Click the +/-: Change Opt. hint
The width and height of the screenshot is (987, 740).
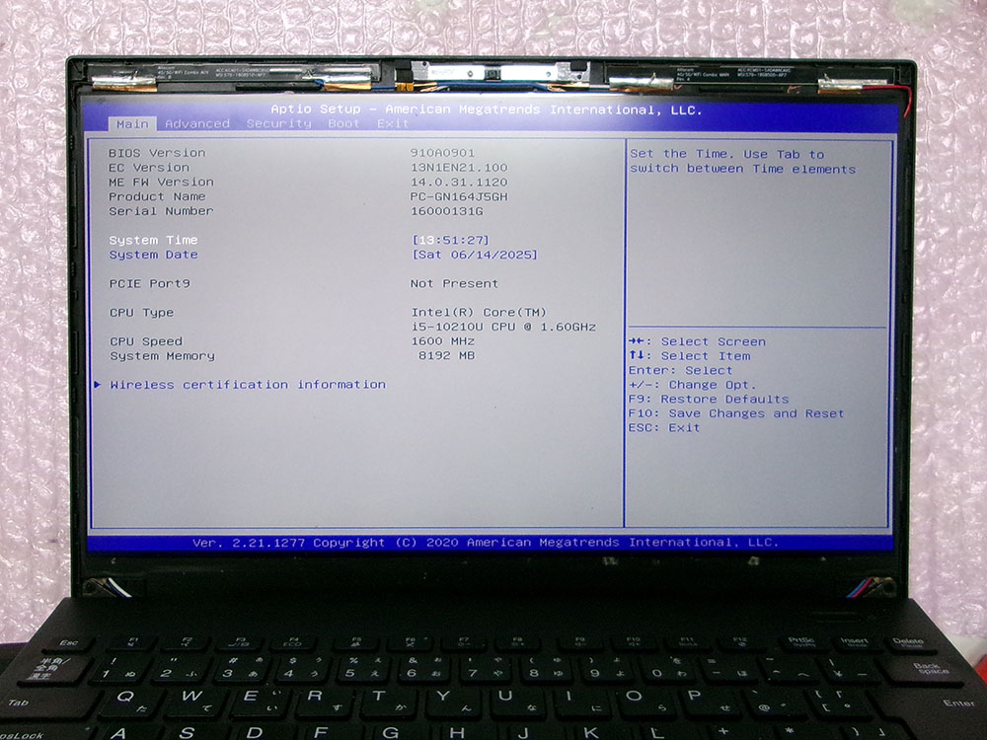click(692, 385)
